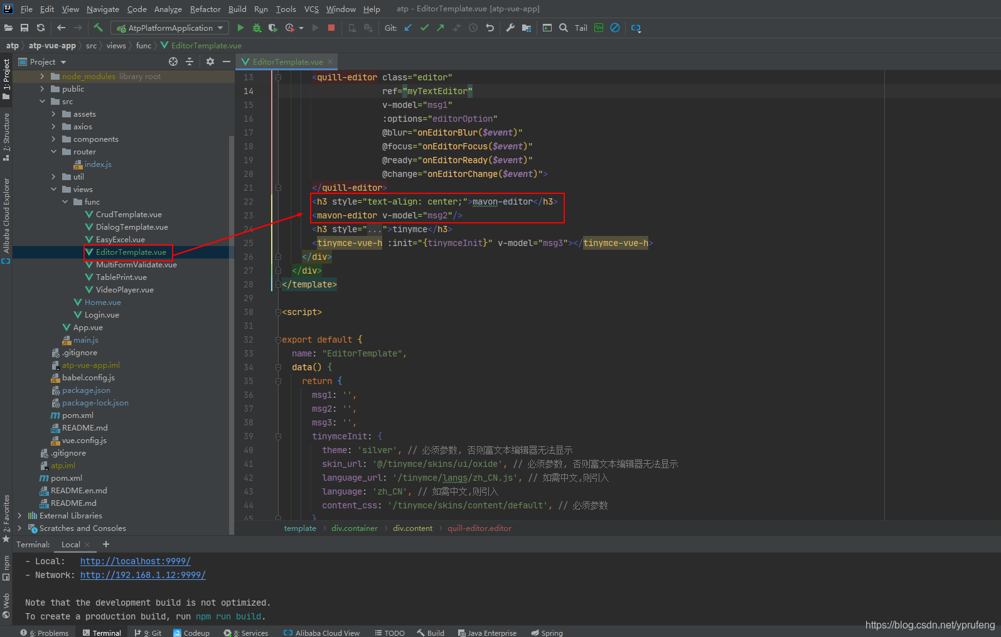Open search everywhere magnifier icon

(564, 28)
